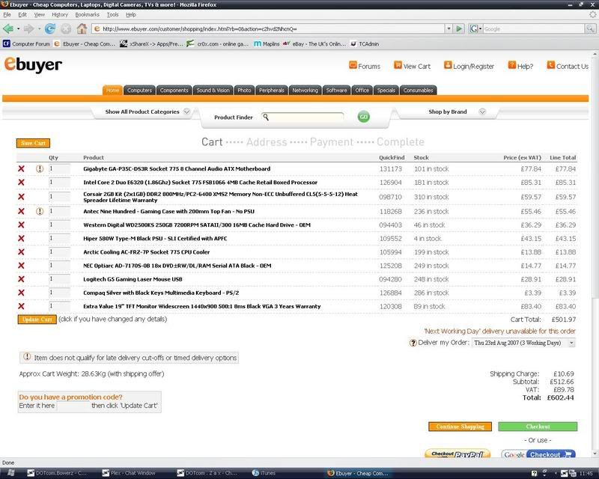Image resolution: width=599 pixels, height=479 pixels.
Task: Open the Maplins bookmark
Action: [267, 44]
